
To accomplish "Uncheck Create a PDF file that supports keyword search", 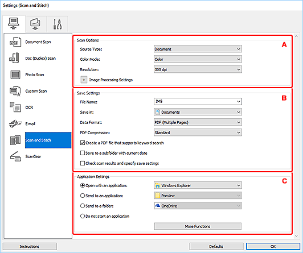I will tap(83, 143).
